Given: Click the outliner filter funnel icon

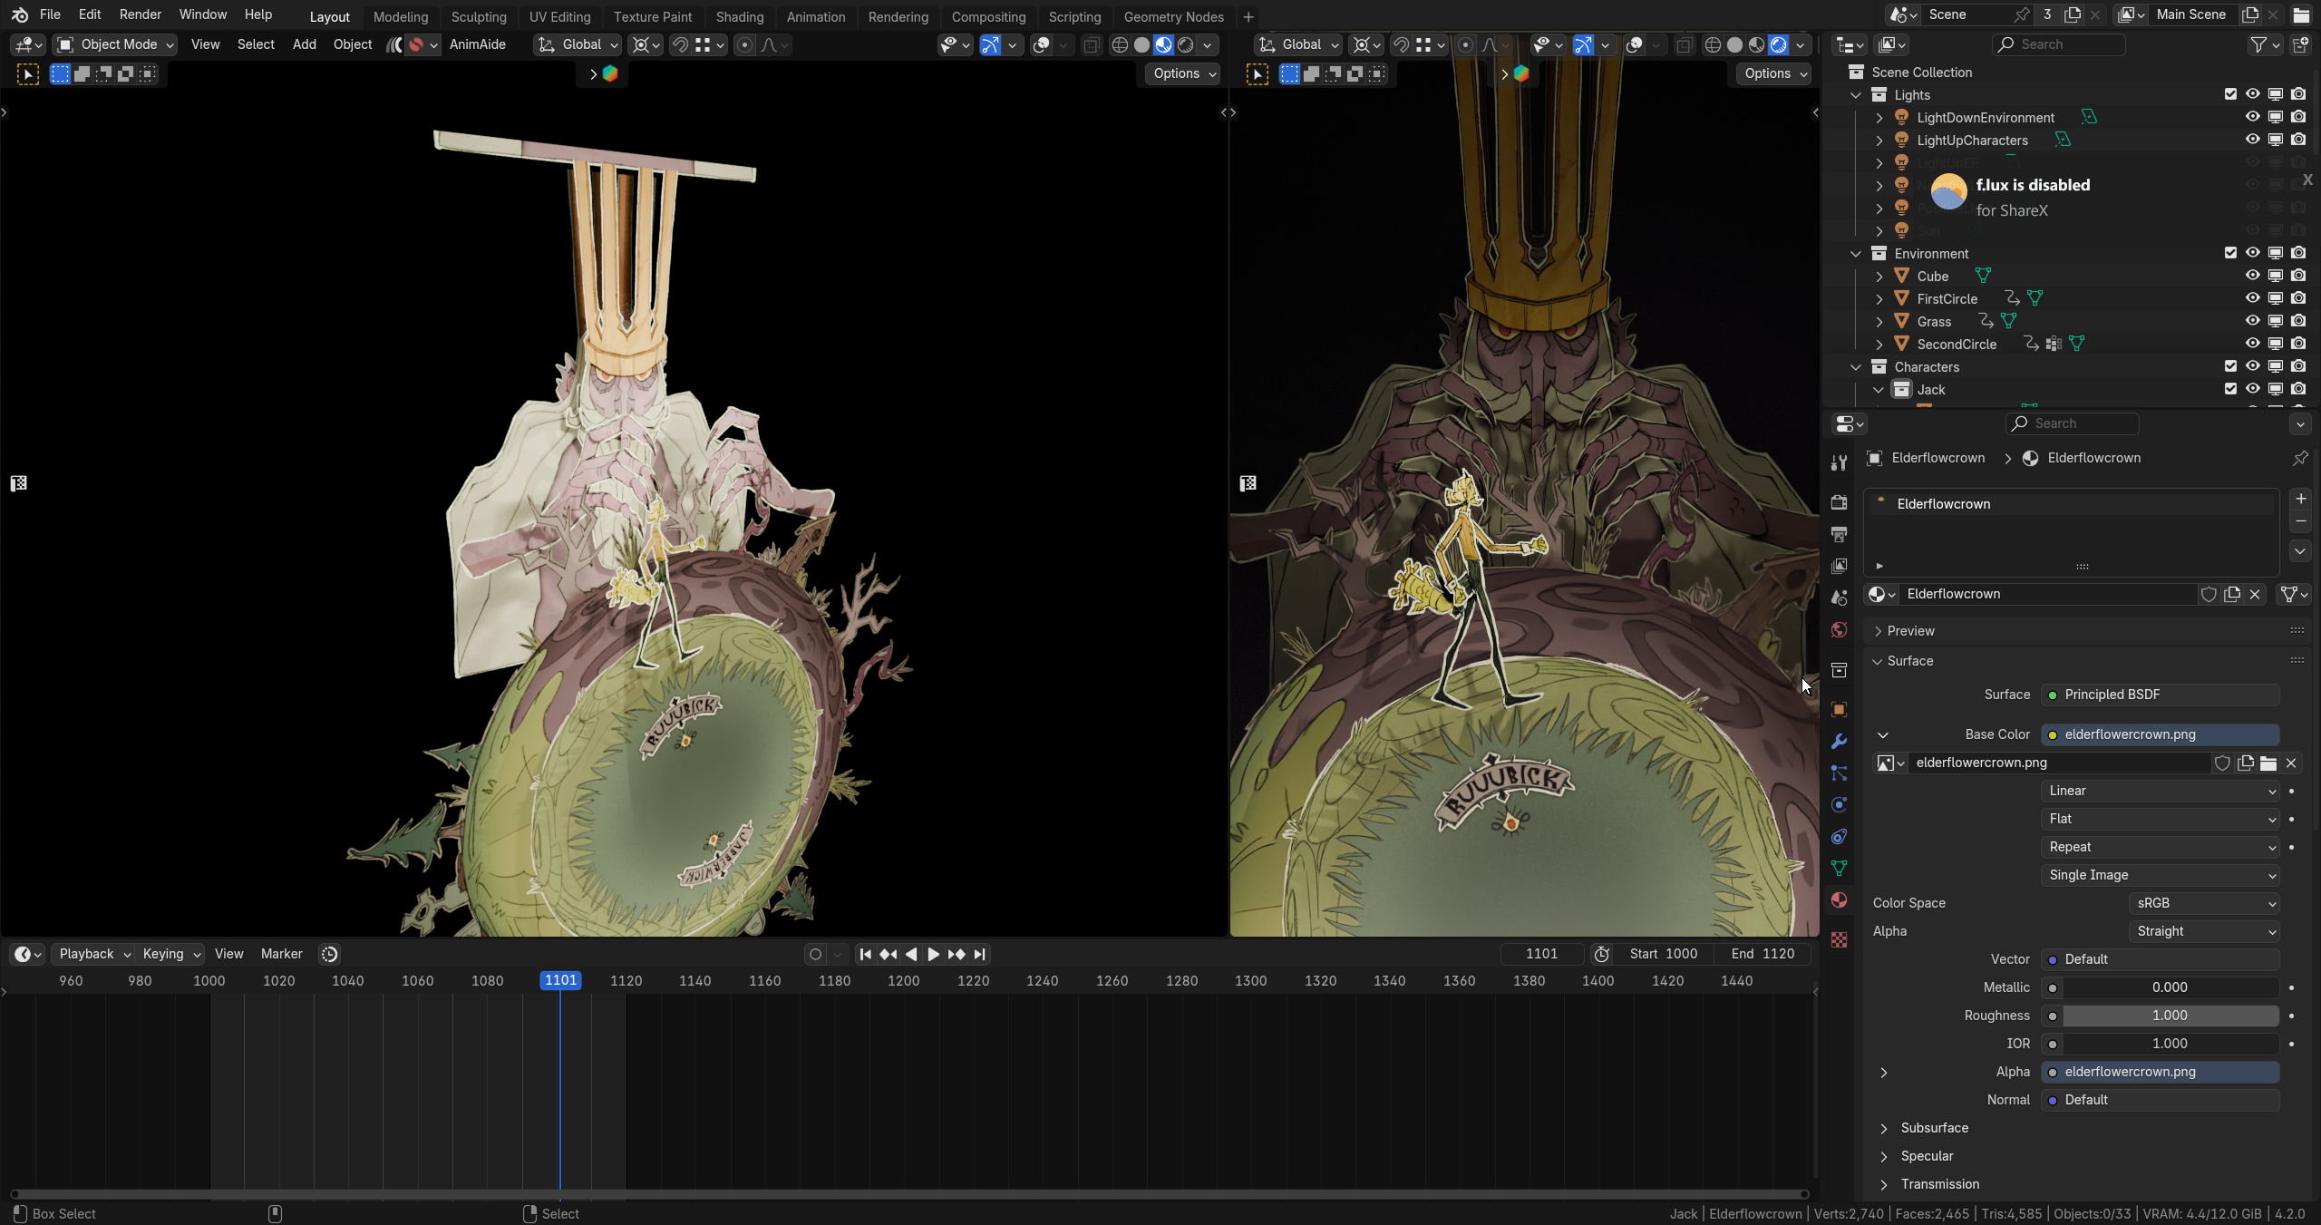Looking at the screenshot, I should click(x=2259, y=44).
